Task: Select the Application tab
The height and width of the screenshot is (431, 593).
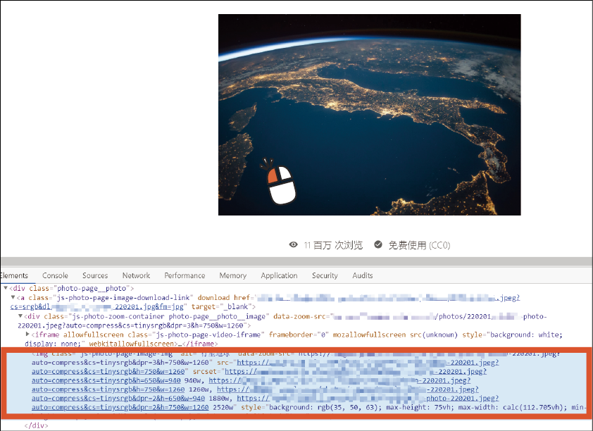Action: [279, 275]
